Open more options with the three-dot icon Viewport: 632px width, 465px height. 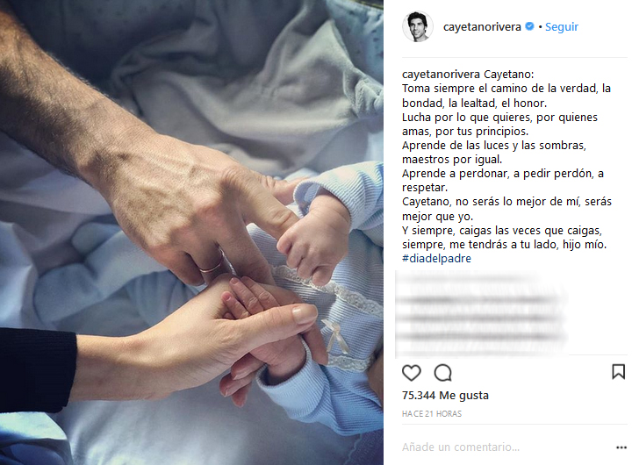point(621,447)
